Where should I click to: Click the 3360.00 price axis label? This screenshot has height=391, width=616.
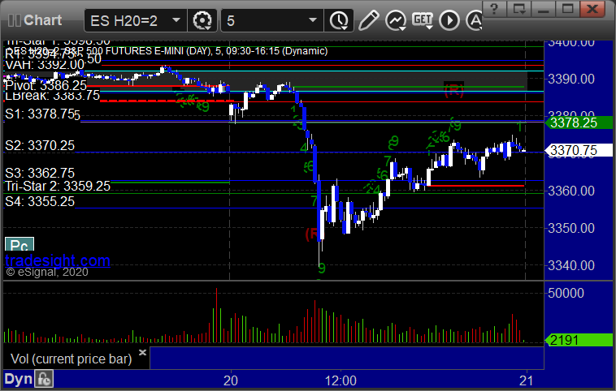pyautogui.click(x=571, y=191)
